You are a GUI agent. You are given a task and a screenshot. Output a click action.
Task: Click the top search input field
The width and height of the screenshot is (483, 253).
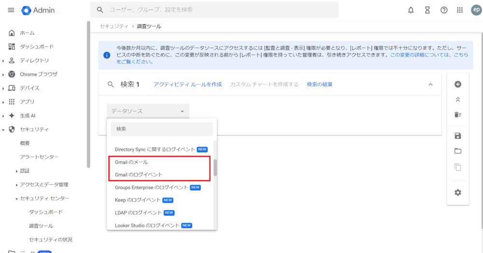214,10
